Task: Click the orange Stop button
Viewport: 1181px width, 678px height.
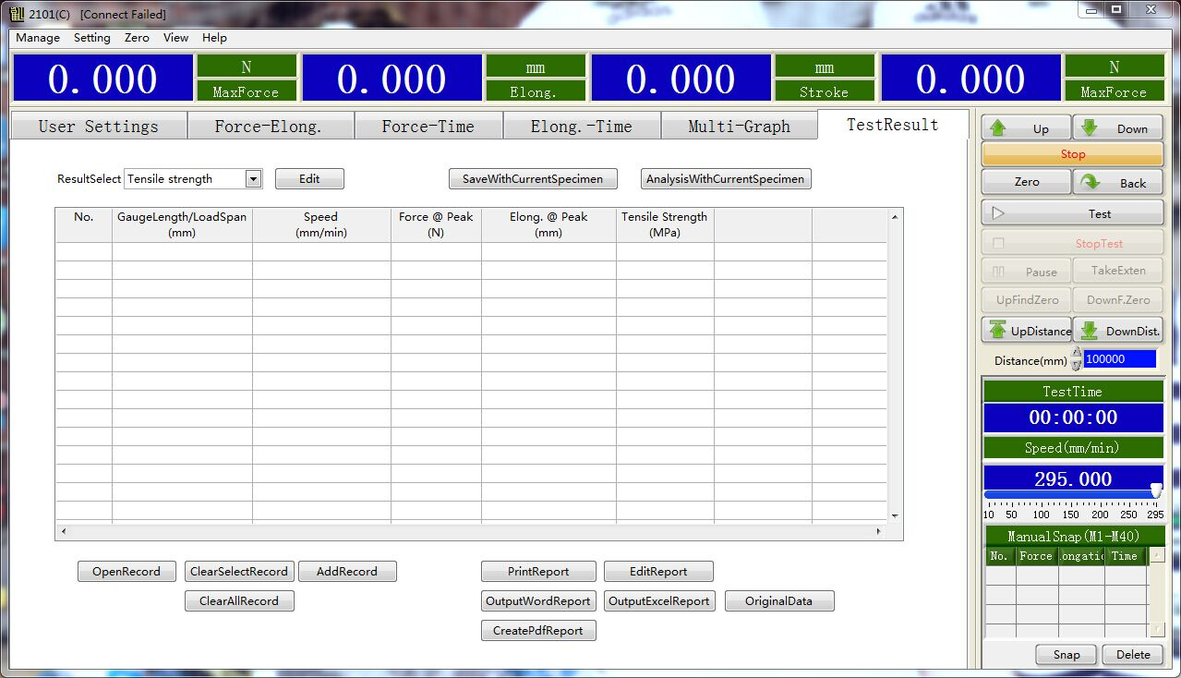Action: point(1072,154)
